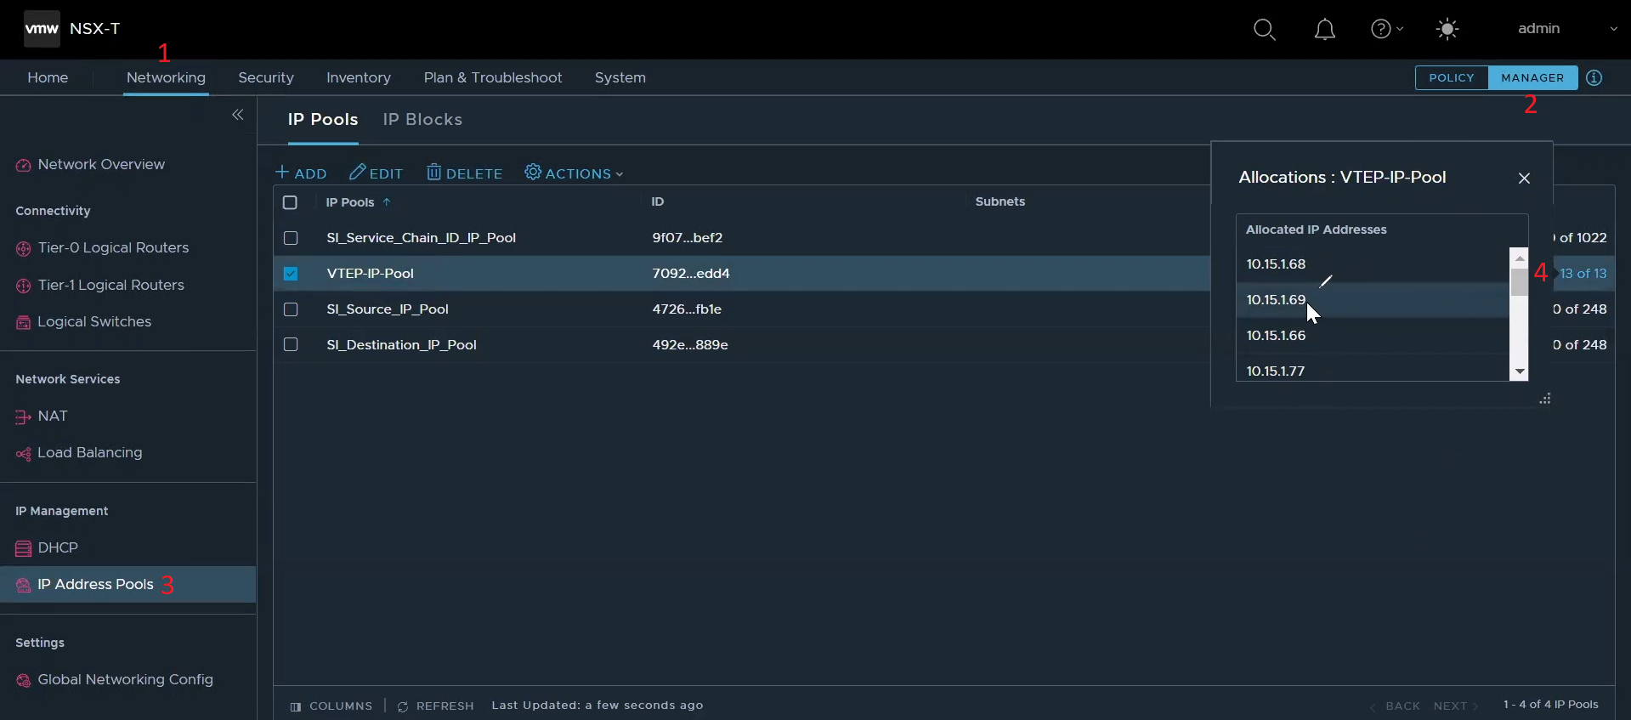The image size is (1631, 720).
Task: Click ADD to create IP pool
Action: pos(301,173)
